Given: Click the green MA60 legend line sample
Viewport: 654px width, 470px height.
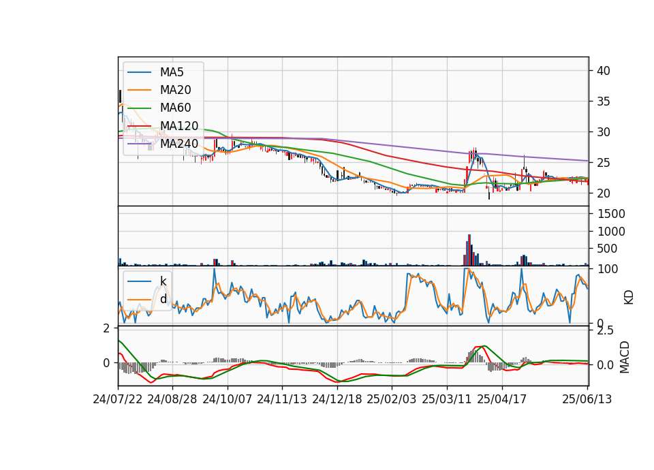Looking at the screenshot, I should (x=139, y=108).
